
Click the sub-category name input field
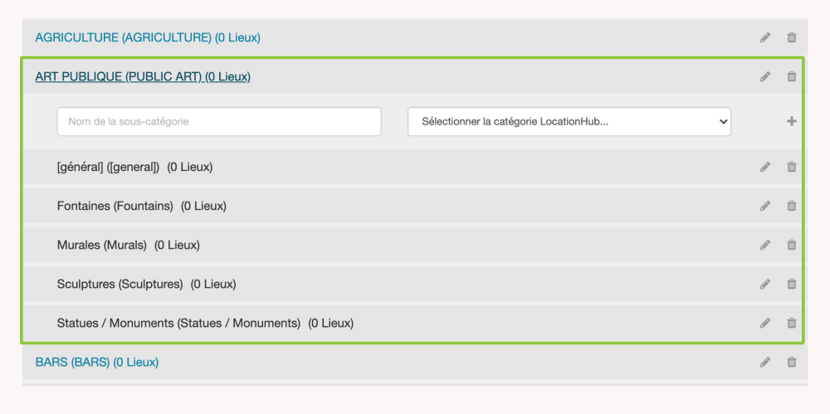tap(219, 121)
